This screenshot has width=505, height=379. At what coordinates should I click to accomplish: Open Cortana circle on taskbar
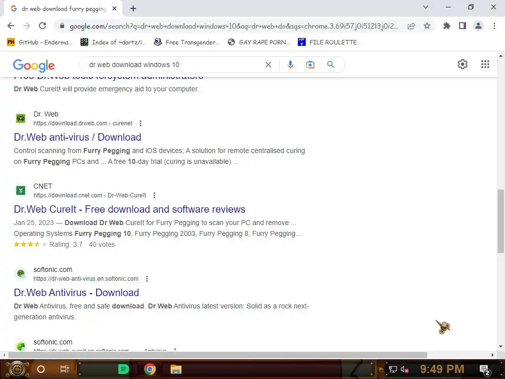(41, 369)
